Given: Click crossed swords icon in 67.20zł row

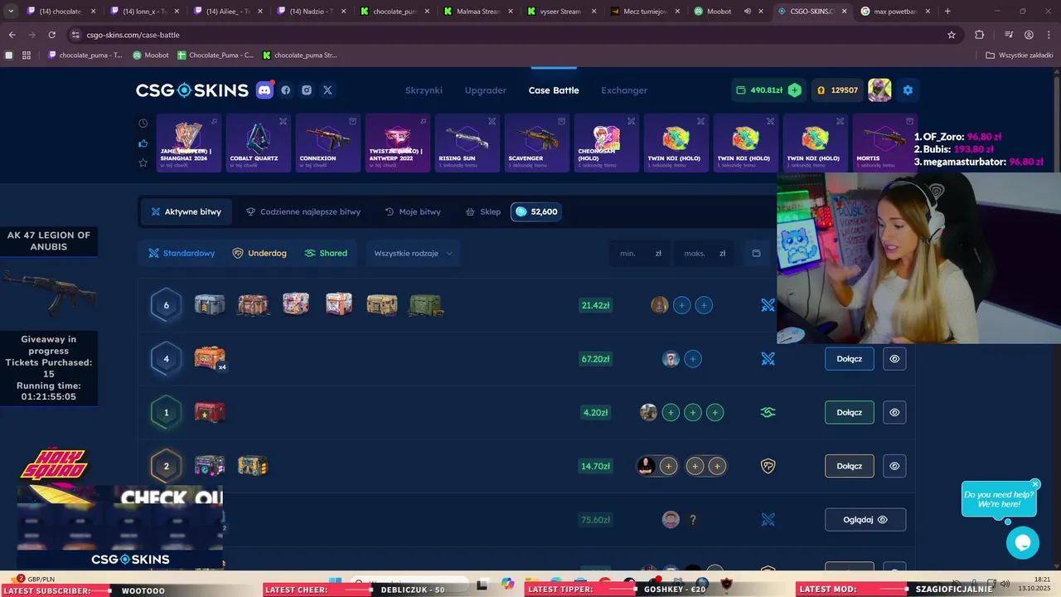Looking at the screenshot, I should (768, 359).
